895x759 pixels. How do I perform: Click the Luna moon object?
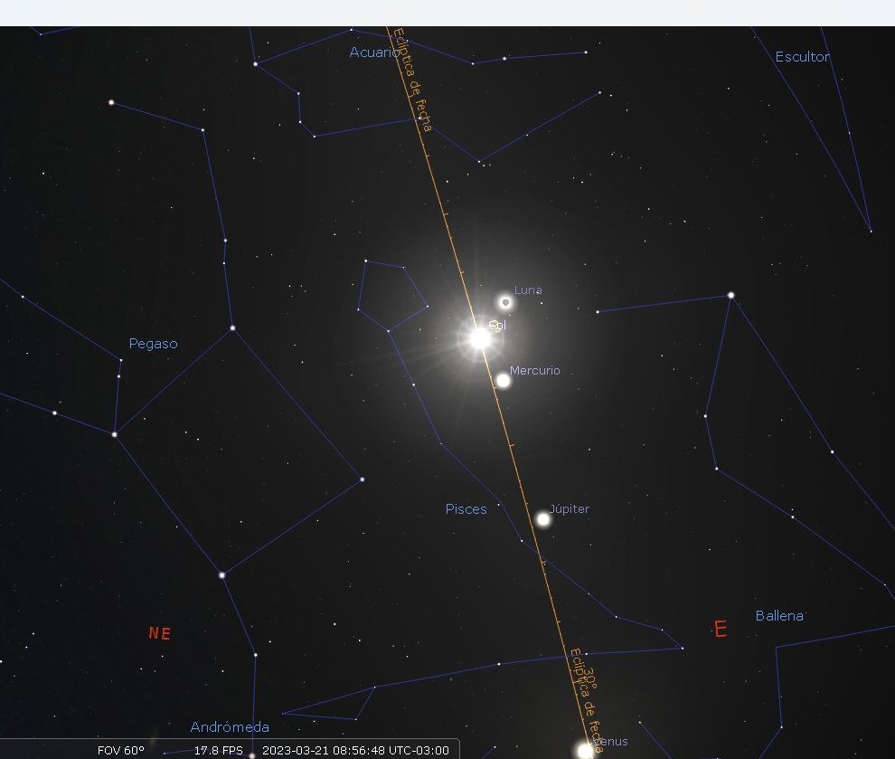(x=505, y=302)
